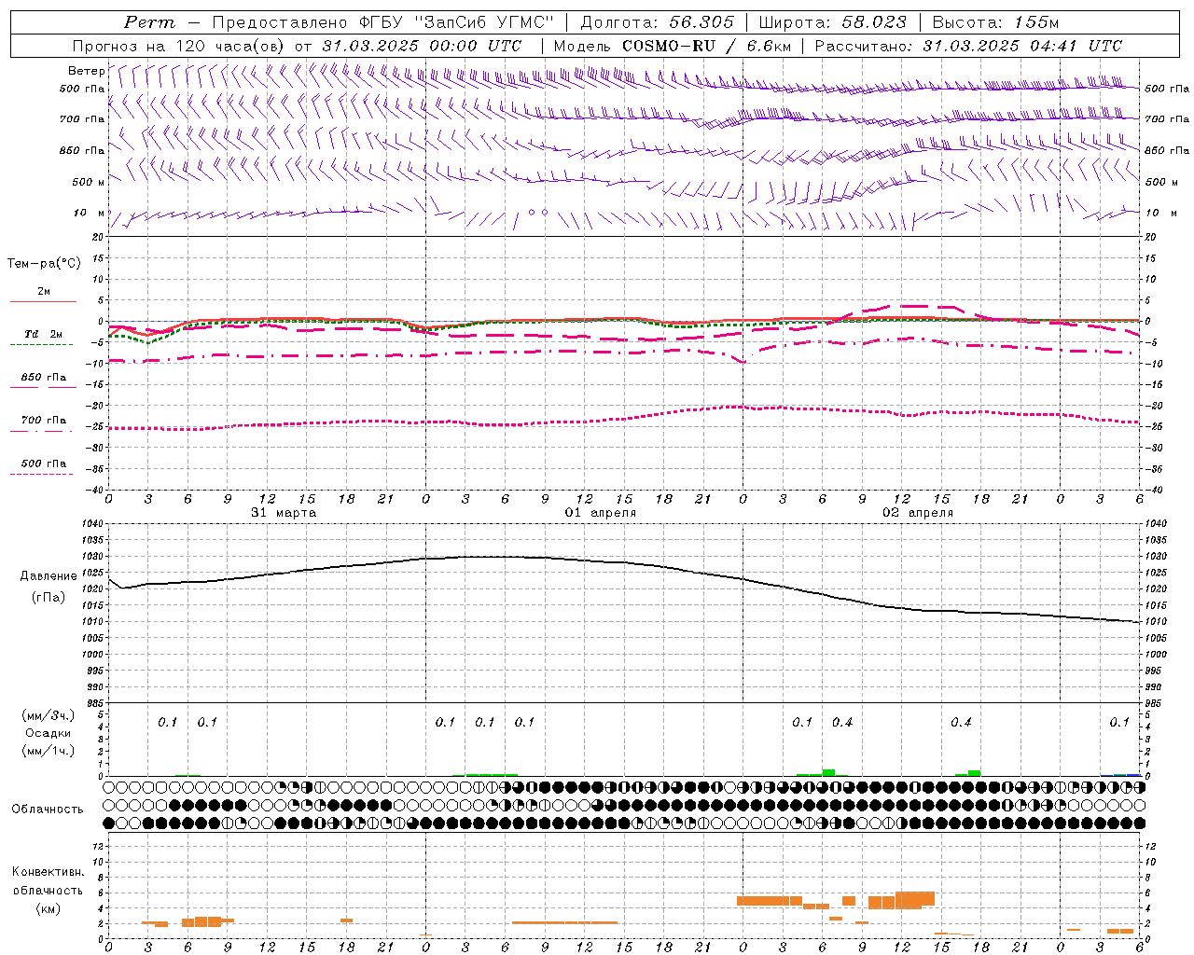Click the "Высота: 155м" header value
This screenshot has width=1194, height=955.
[x=995, y=22]
